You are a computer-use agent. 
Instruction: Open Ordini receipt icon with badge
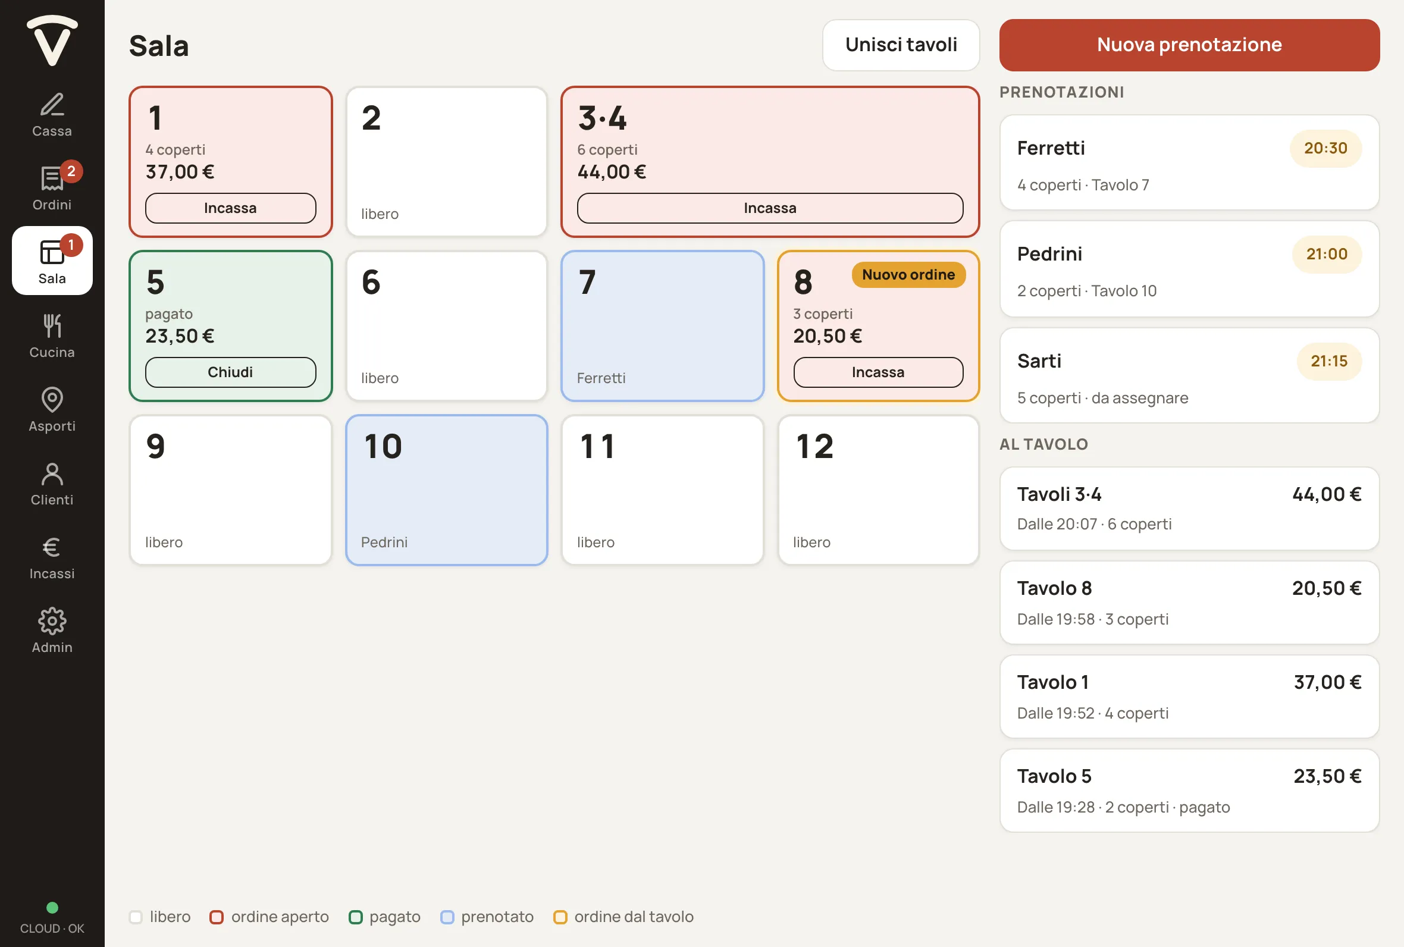[52, 179]
